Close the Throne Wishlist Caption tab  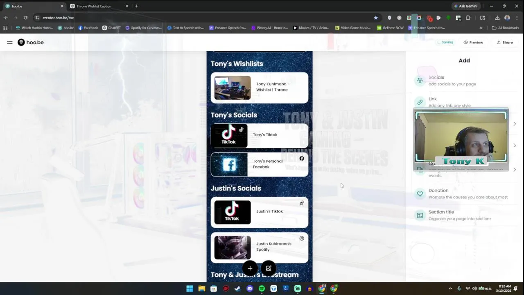(127, 6)
